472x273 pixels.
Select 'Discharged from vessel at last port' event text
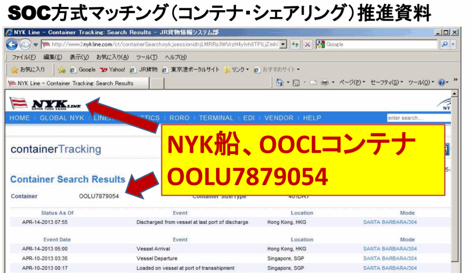tap(192, 222)
